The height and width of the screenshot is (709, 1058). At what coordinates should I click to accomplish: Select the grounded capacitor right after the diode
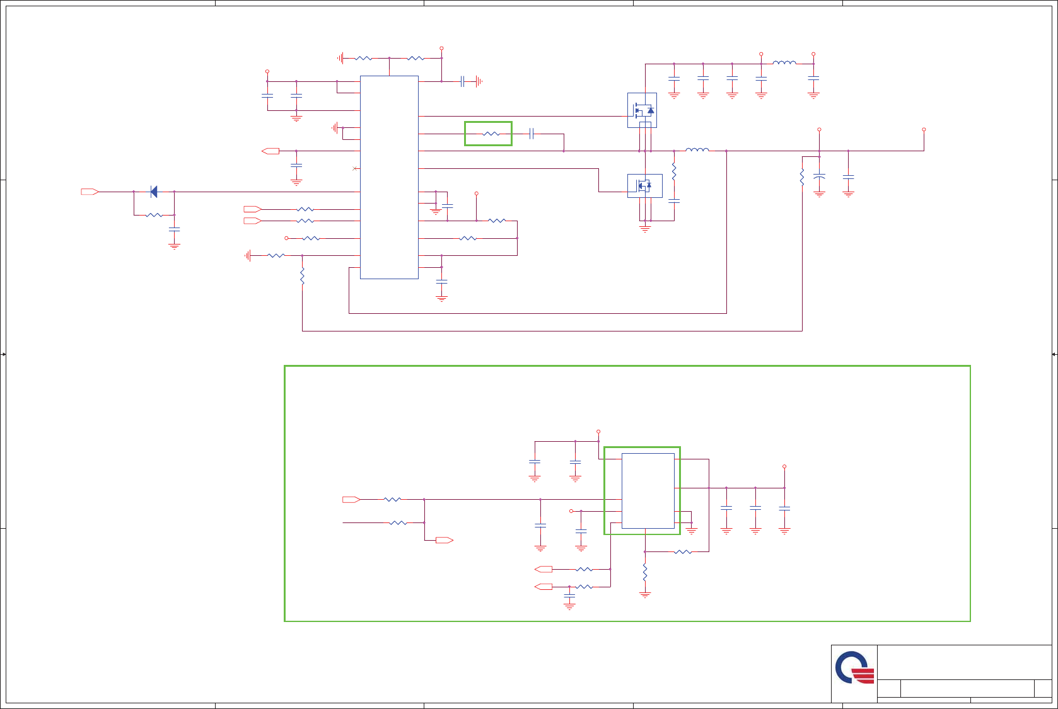[x=174, y=230]
